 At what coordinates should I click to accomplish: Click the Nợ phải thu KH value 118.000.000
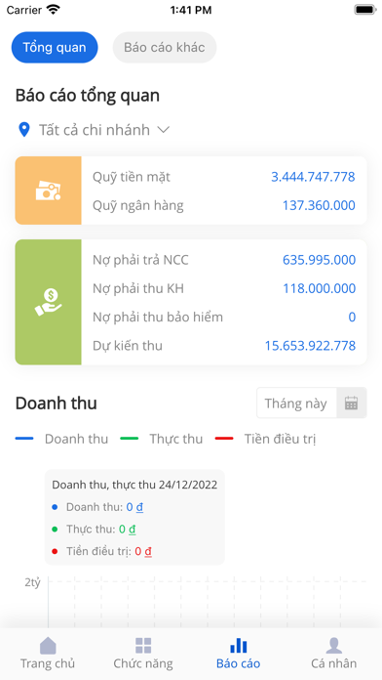pos(319,288)
